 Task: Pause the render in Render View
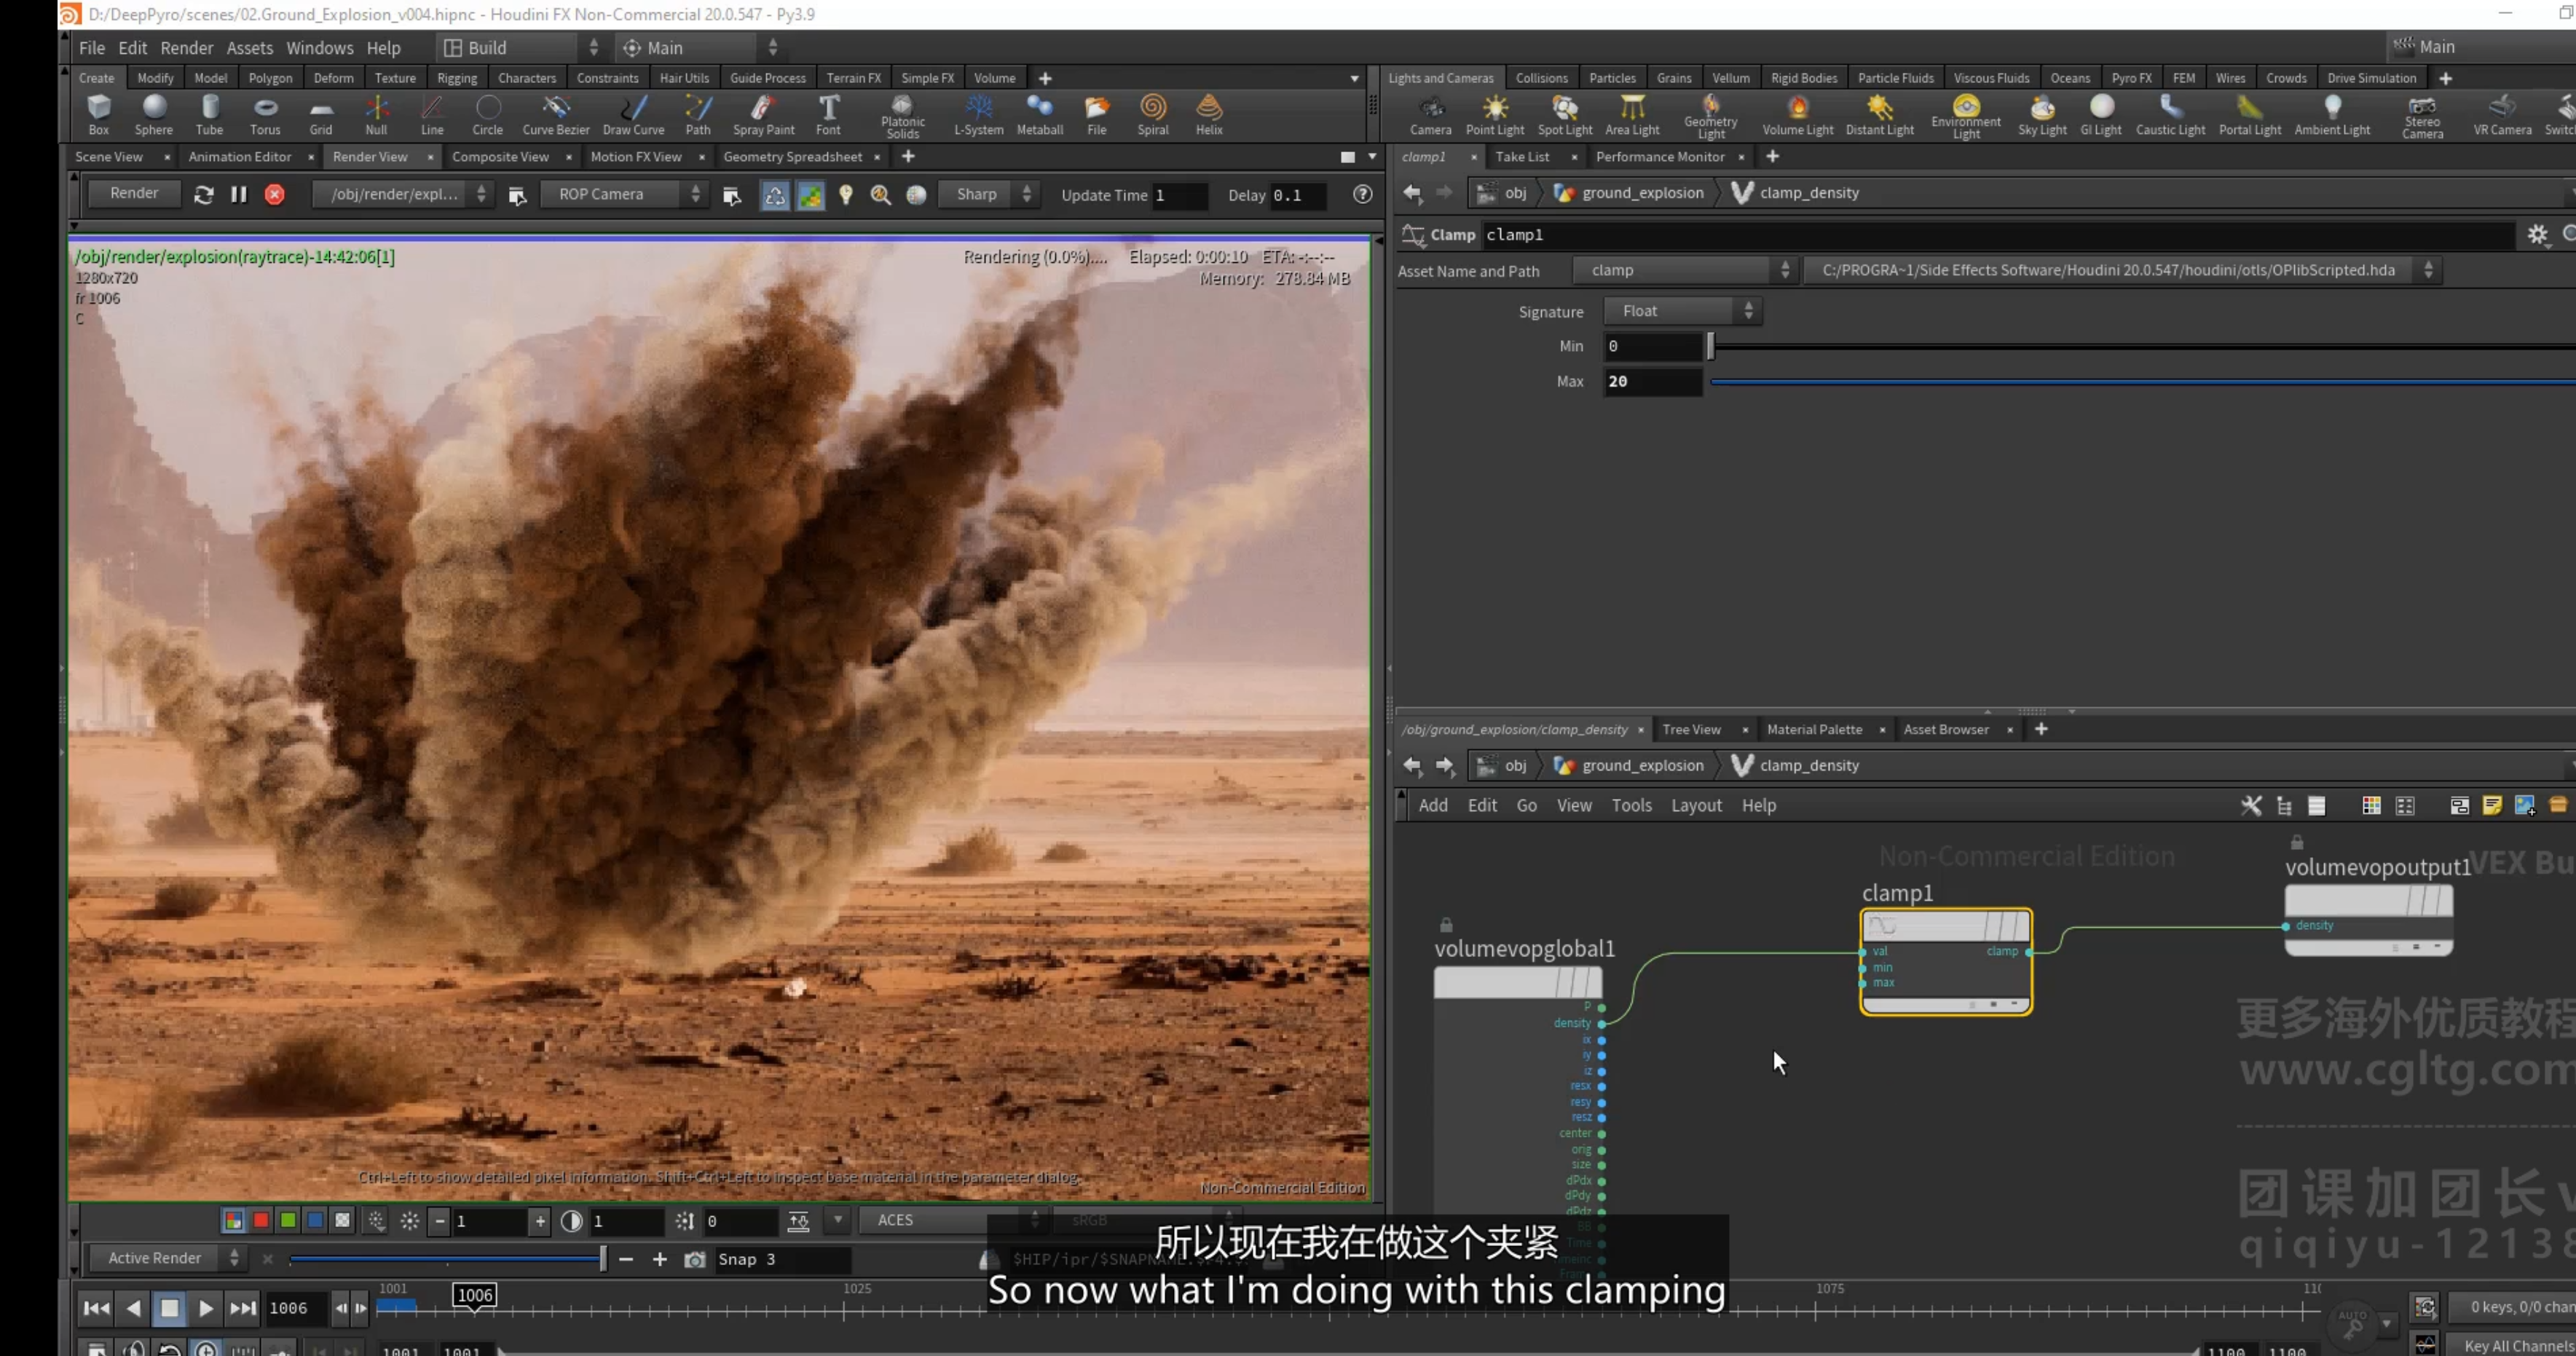coord(239,195)
